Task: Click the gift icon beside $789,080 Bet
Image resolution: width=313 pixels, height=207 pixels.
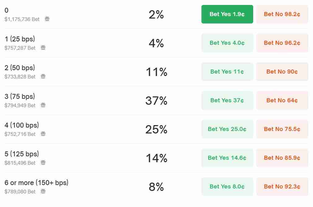Action: click(x=43, y=191)
